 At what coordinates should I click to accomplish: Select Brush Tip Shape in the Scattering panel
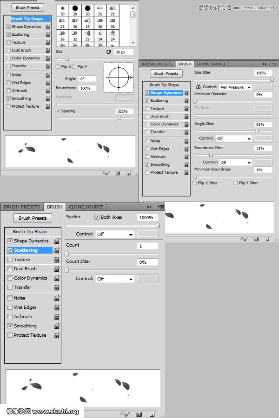point(30,231)
